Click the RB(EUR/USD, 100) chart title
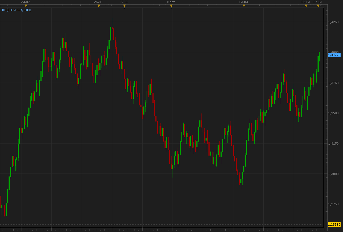Screen dimensions: 343x232 coord(17,10)
